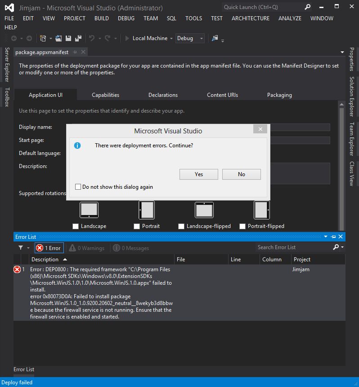Viewport: 359px width, 387px height.
Task: Switch to the Declarations tab
Action: tap(163, 95)
